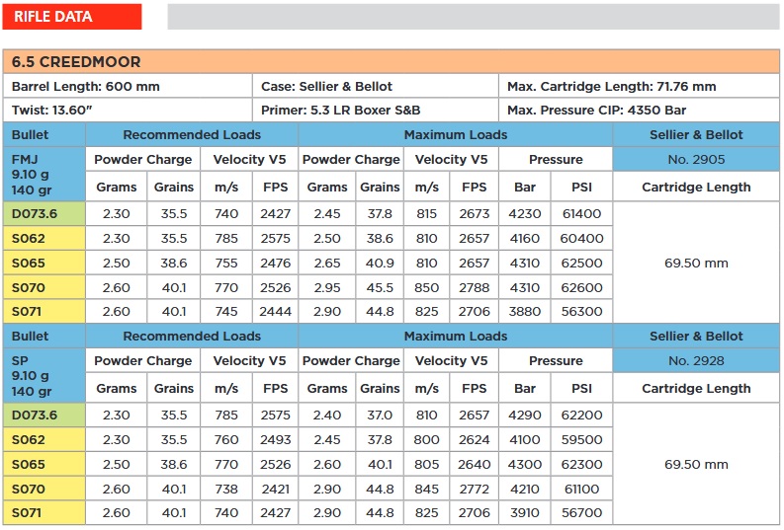The image size is (784, 530).
Task: Select the Twist: 13.60" cell
Action: click(129, 111)
